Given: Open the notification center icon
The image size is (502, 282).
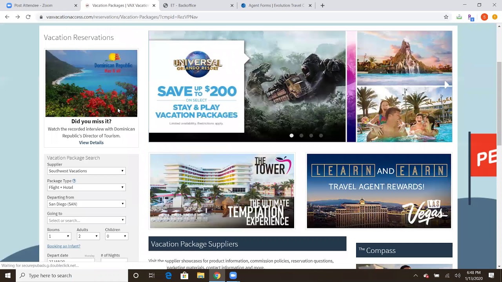Looking at the screenshot, I should 491,275.
